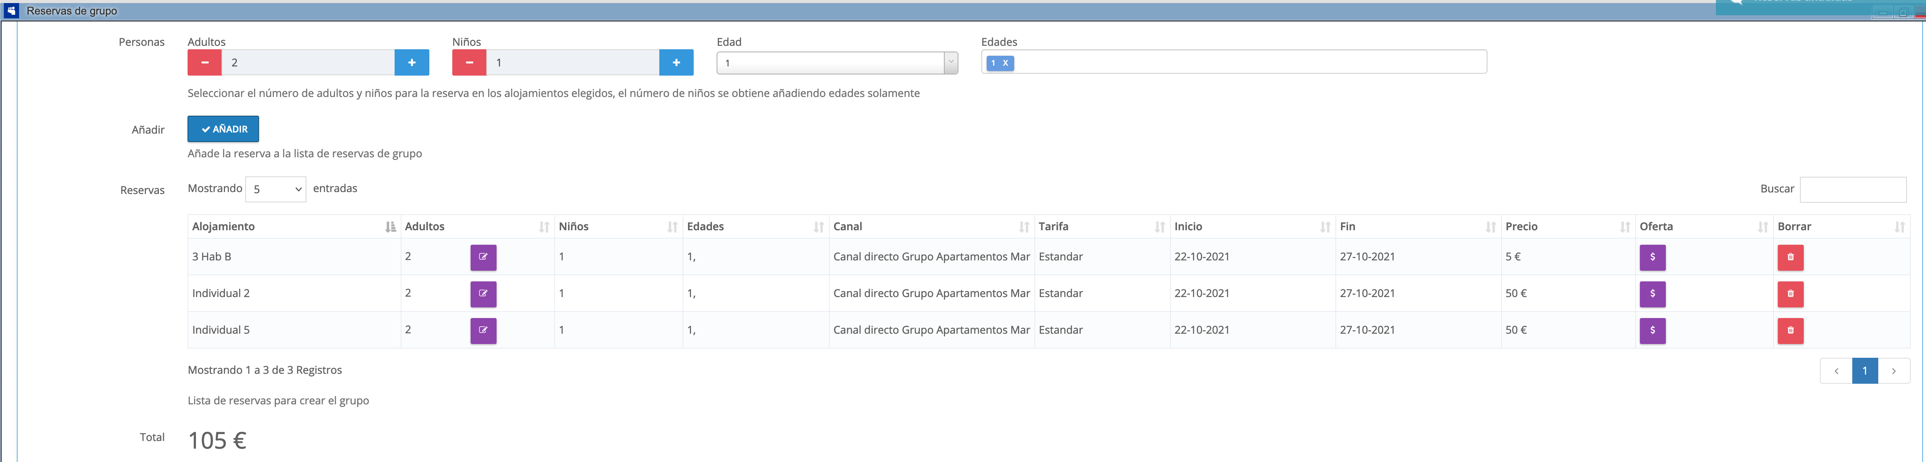Edit adults for 3 Hab B row
Screen dimensions: 1926x462
click(x=483, y=257)
